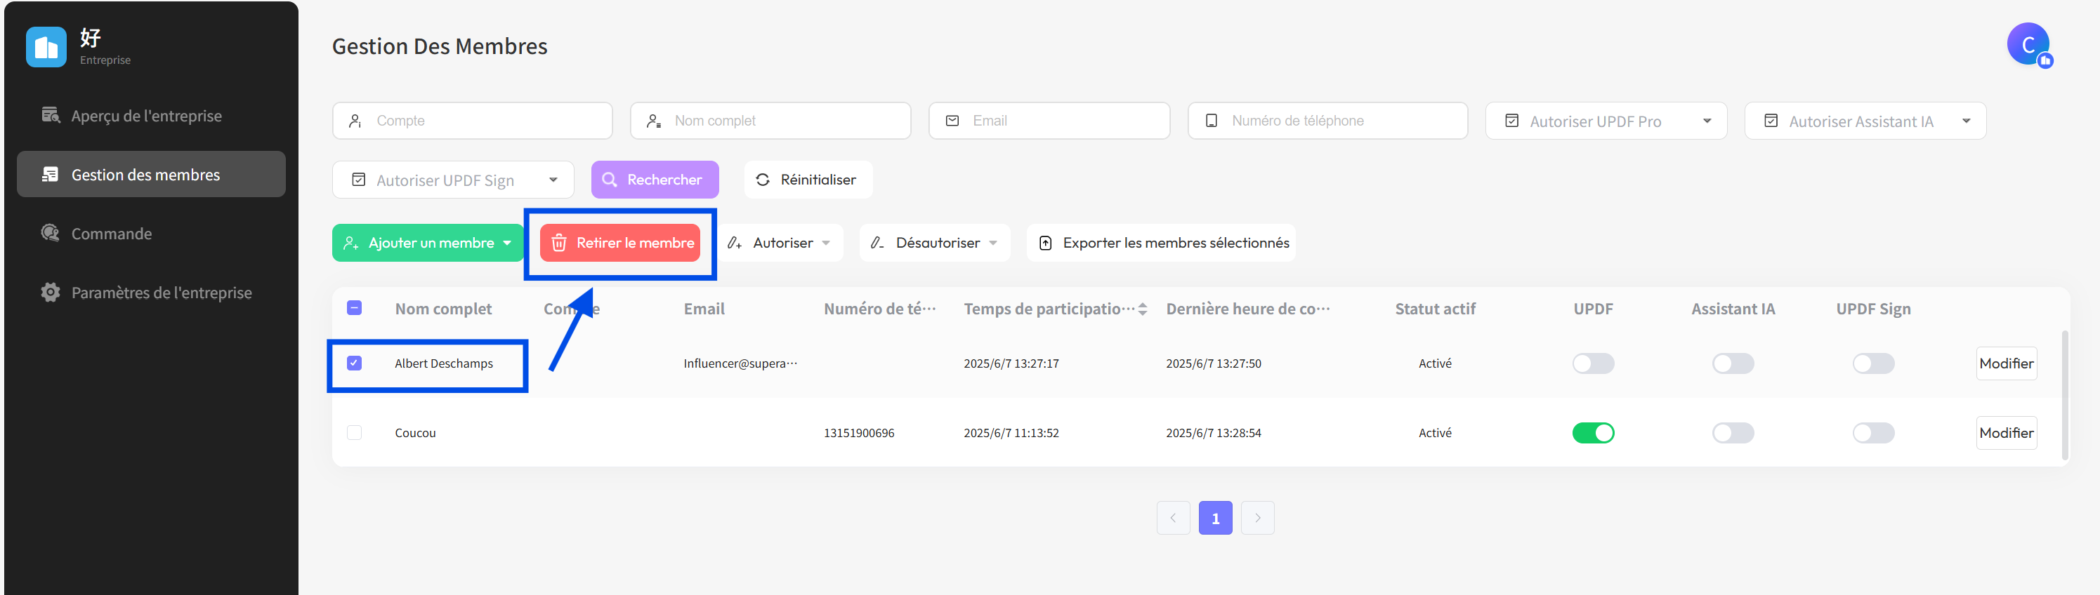Click the Aperçu de l'entreprise overview icon
Image resolution: width=2100 pixels, height=595 pixels.
point(51,115)
